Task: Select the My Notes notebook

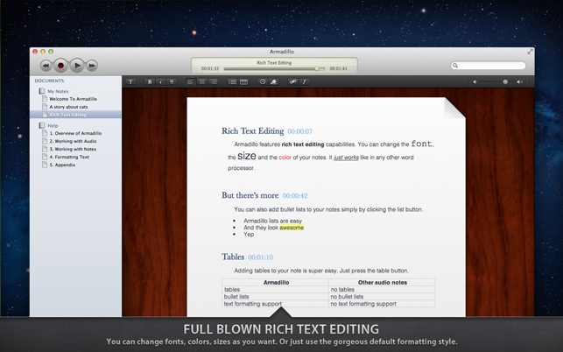Action: click(x=58, y=91)
